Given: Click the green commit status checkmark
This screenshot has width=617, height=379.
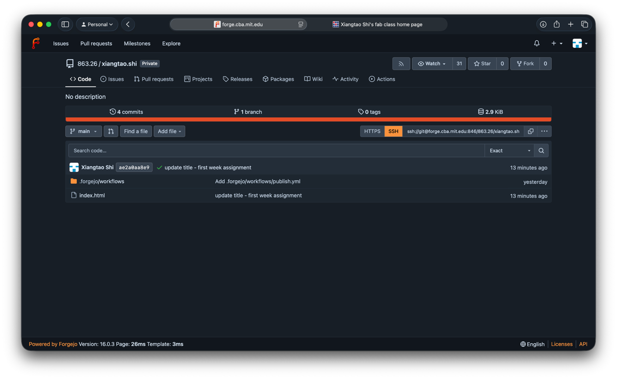Looking at the screenshot, I should [159, 167].
